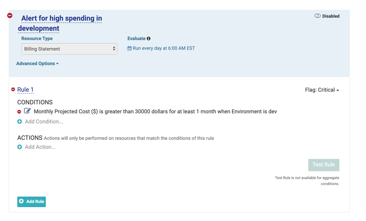This screenshot has width=366, height=221.
Task: Remove Rule 1 using its red minus icon
Action: pyautogui.click(x=13, y=89)
